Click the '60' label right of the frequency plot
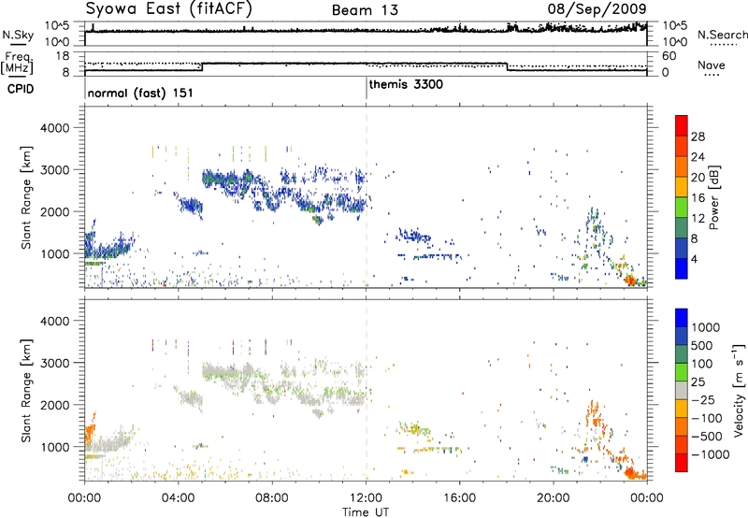The image size is (748, 518). coord(669,56)
